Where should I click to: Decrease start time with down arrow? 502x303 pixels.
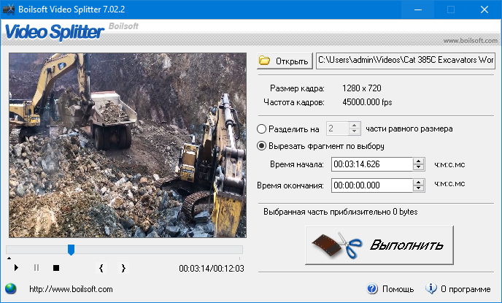click(x=419, y=167)
